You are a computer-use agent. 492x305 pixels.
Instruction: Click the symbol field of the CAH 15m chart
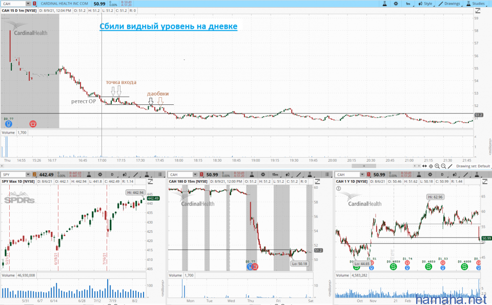pyautogui.click(x=180, y=175)
